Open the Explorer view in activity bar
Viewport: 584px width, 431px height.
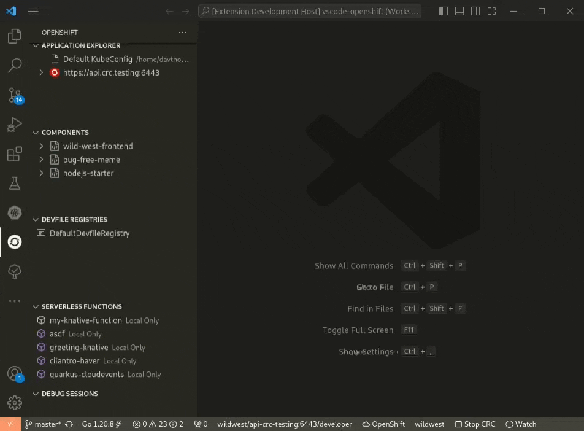point(15,37)
